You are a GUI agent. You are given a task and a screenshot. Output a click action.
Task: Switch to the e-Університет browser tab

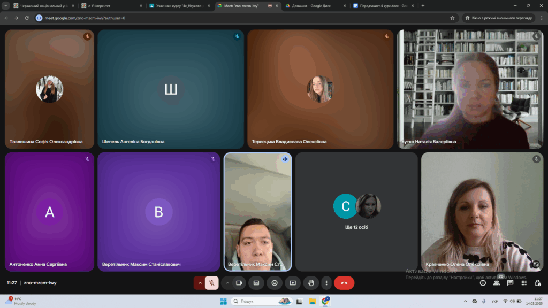pyautogui.click(x=110, y=5)
